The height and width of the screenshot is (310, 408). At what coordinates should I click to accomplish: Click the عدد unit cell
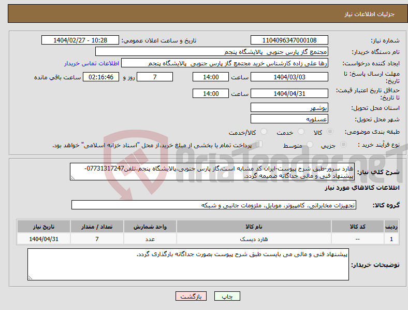click(150, 239)
